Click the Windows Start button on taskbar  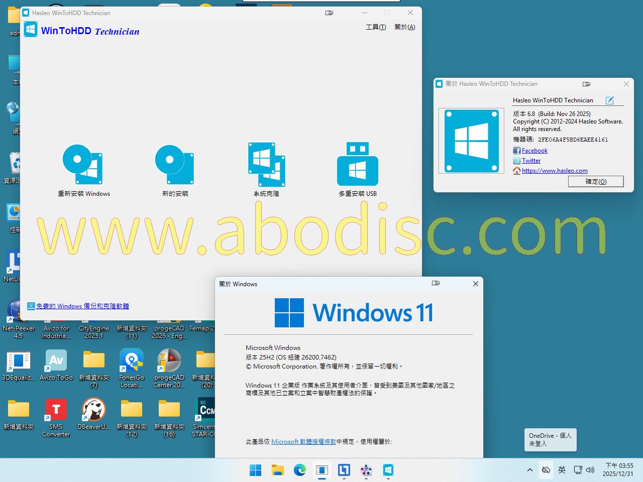click(256, 470)
